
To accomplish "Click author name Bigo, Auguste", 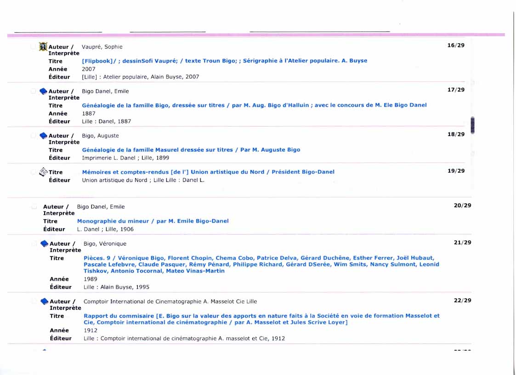I will 100,136.
